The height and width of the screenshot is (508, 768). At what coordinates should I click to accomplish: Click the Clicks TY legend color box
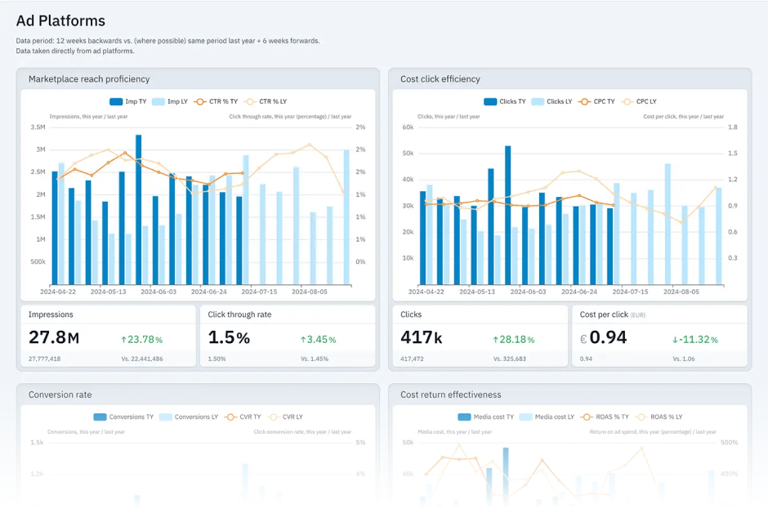[490, 101]
